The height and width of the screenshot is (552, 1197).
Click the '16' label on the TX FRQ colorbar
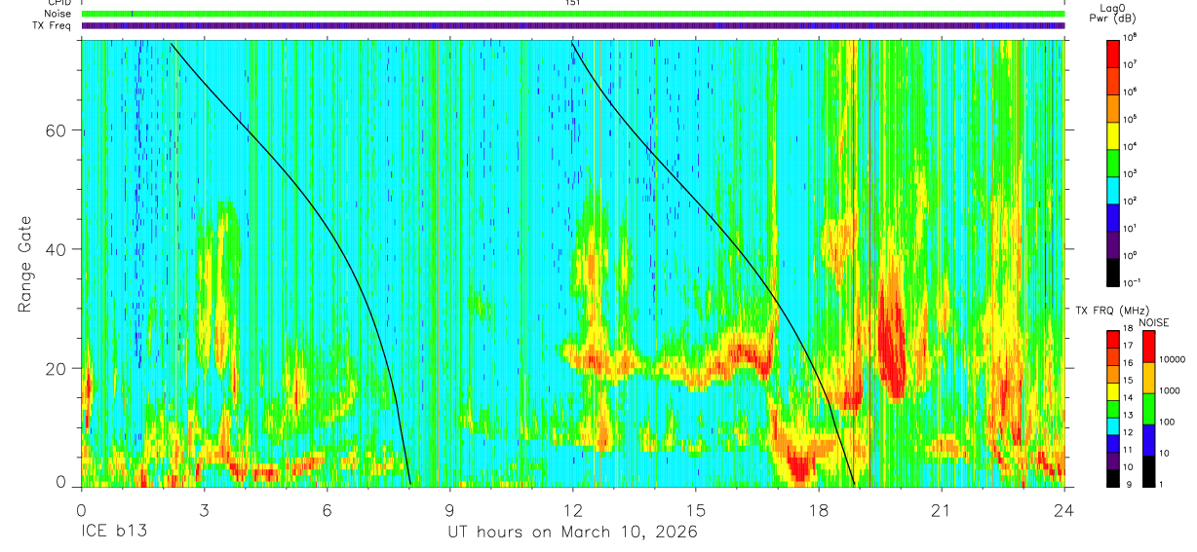1129,363
